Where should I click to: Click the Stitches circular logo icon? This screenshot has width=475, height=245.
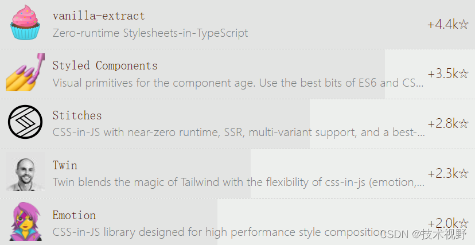[x=25, y=122]
